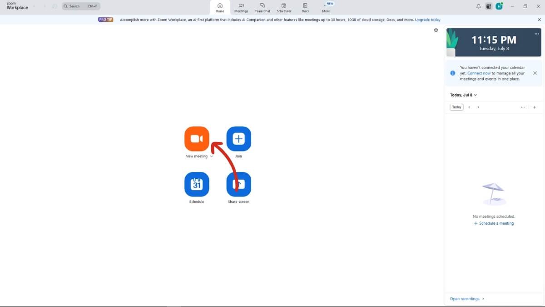
Task: Start a New meeting with the orange camera icon
Action: click(x=197, y=139)
